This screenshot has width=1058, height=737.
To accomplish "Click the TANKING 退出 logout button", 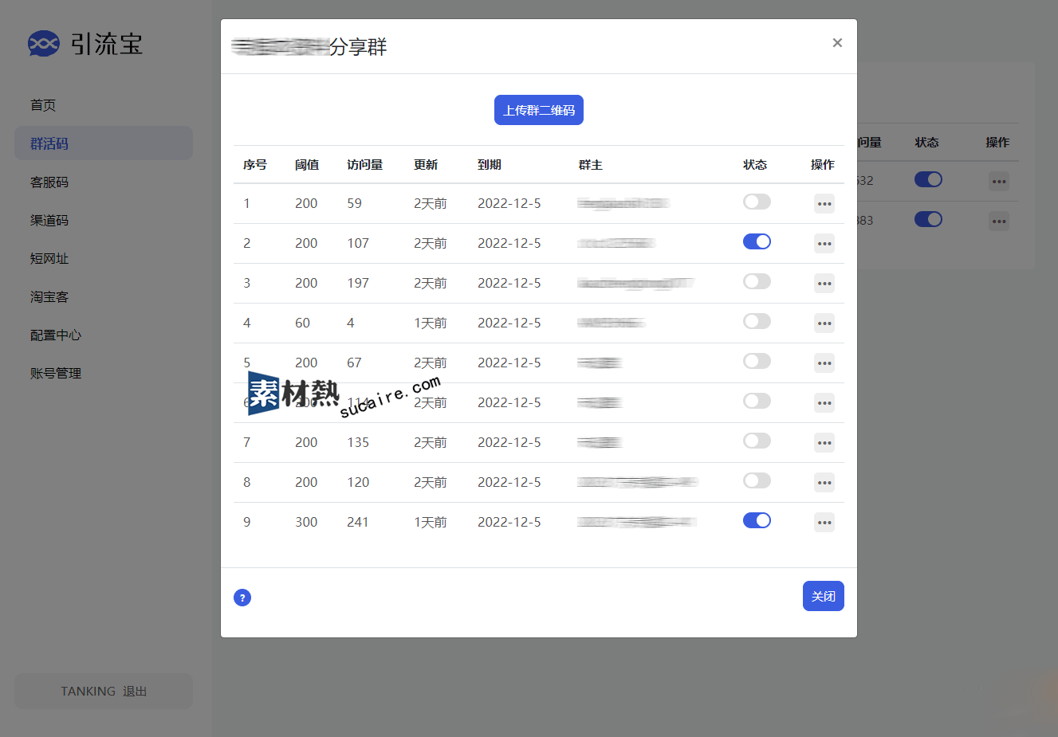I will click(x=104, y=691).
